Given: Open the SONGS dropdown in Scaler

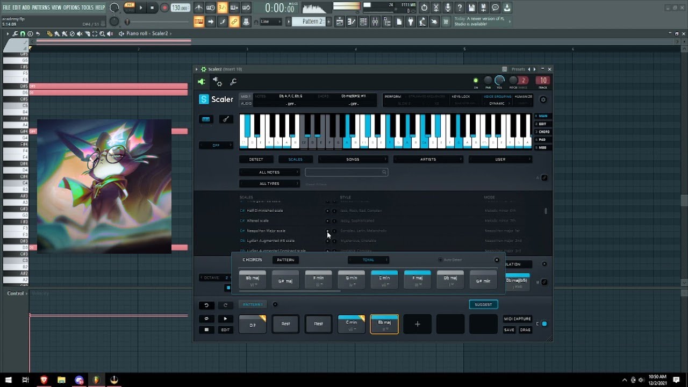Looking at the screenshot, I should click(353, 159).
